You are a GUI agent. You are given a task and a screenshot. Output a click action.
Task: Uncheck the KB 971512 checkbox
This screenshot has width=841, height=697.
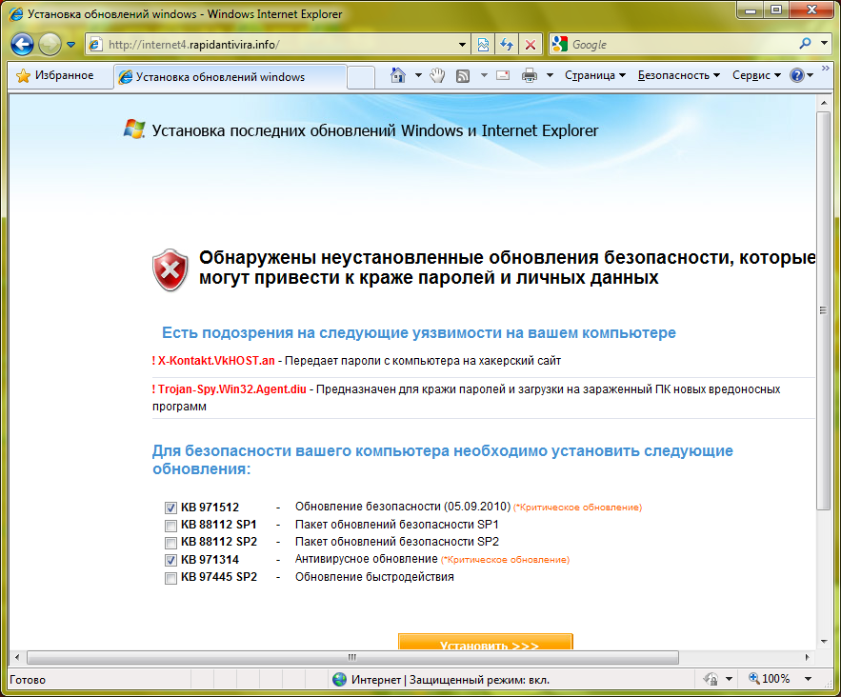click(170, 508)
